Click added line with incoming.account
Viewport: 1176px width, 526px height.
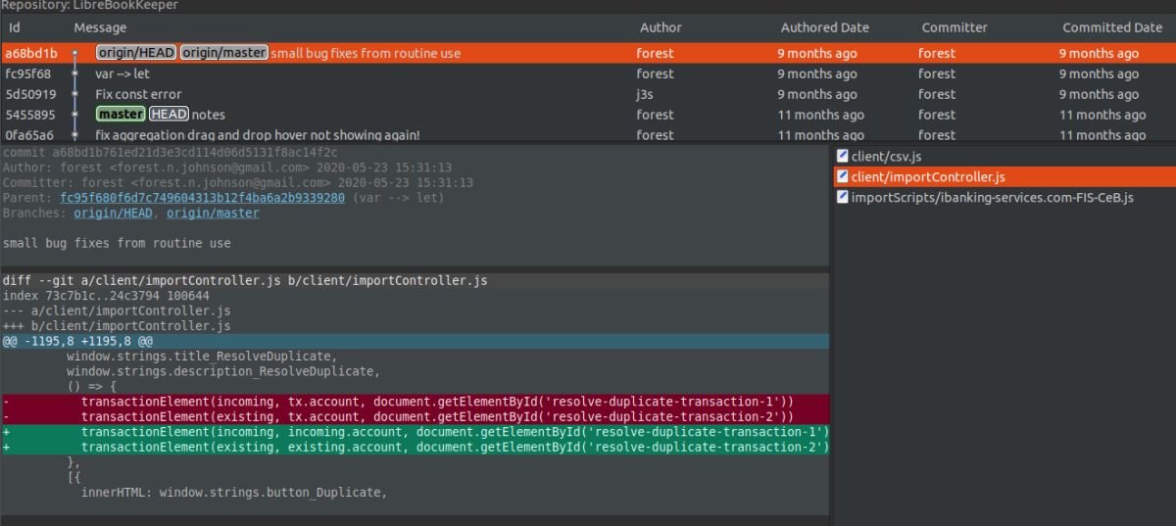[415, 432]
